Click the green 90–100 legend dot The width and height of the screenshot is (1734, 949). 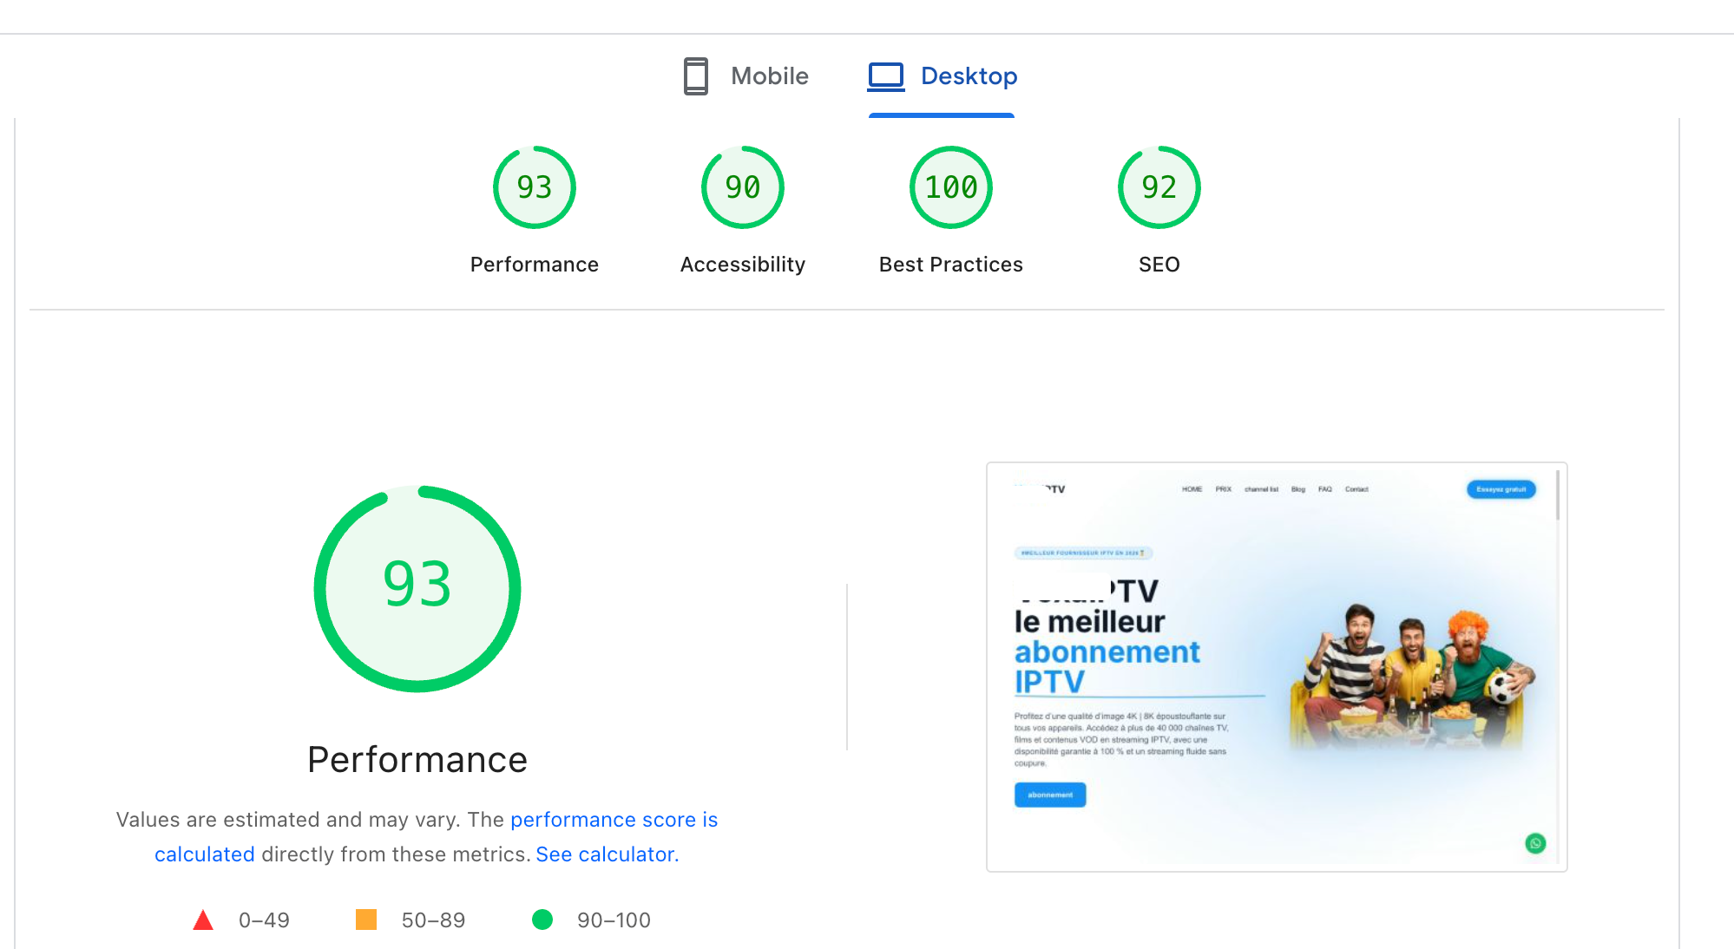click(543, 920)
